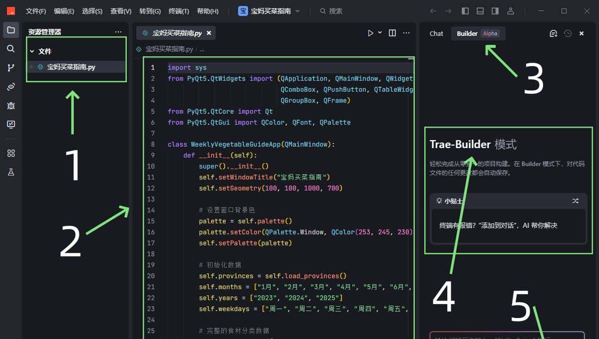The height and width of the screenshot is (339, 599).
Task: Toggle the right sidebar layout button
Action: pyautogui.click(x=495, y=11)
